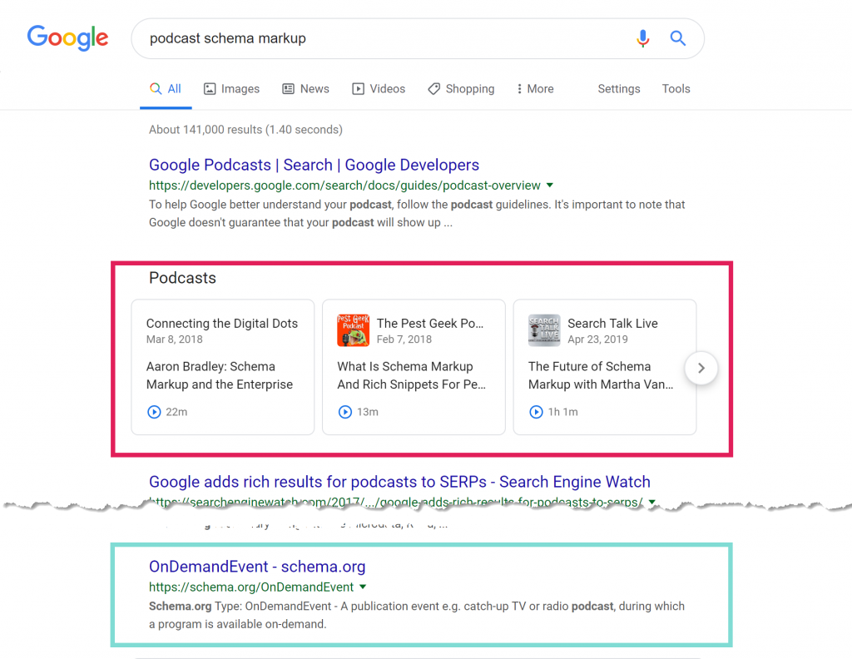Open search Tools
Screen dimensions: 852x659
point(676,89)
